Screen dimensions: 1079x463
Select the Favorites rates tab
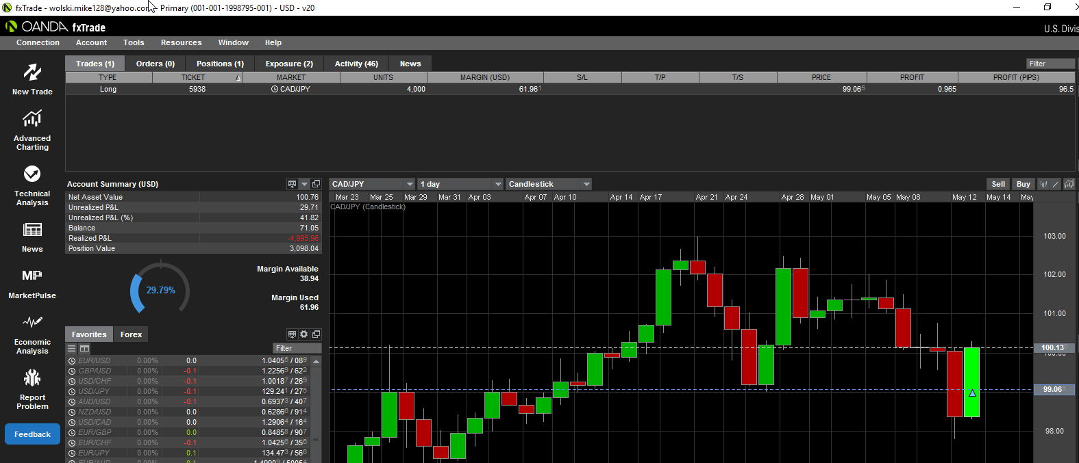point(89,334)
